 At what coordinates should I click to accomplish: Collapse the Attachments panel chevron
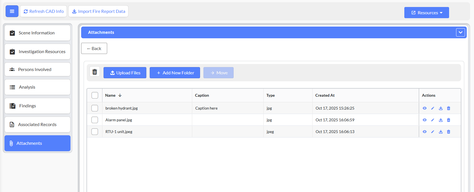point(460,32)
